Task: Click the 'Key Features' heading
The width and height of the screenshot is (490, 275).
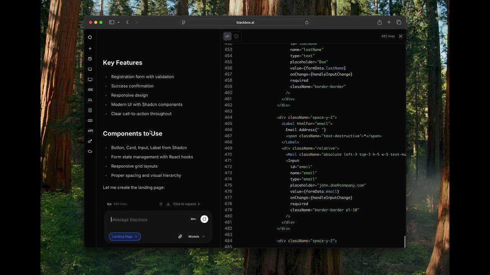Action: click(x=122, y=63)
